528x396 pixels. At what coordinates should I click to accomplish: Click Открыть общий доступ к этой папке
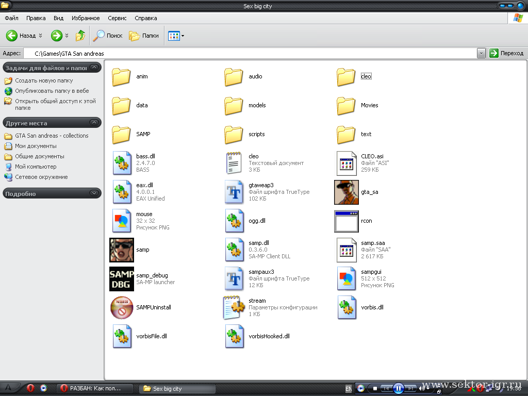click(55, 104)
